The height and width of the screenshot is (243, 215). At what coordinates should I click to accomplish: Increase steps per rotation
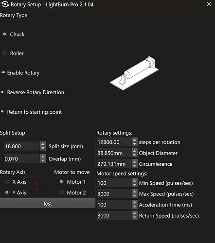click(x=134, y=140)
